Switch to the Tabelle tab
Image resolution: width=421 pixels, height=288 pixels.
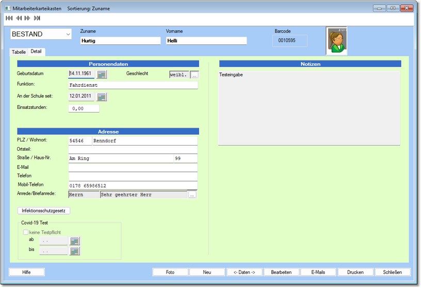(x=19, y=52)
